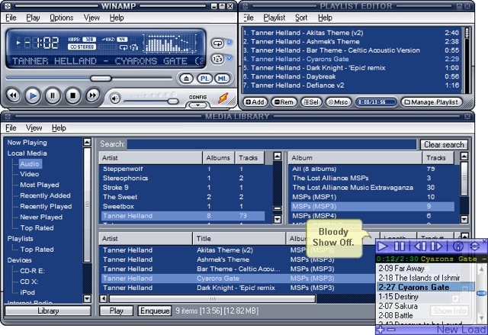
Task: Toggle repeat mode button
Action: (x=217, y=43)
